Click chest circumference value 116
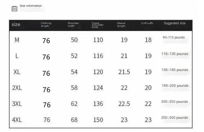Image resolution: width=204 pixels, height=132 pixels. coord(98,56)
